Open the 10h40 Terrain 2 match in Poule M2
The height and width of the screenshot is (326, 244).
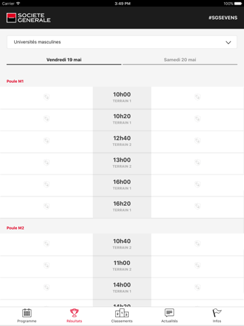point(122,244)
